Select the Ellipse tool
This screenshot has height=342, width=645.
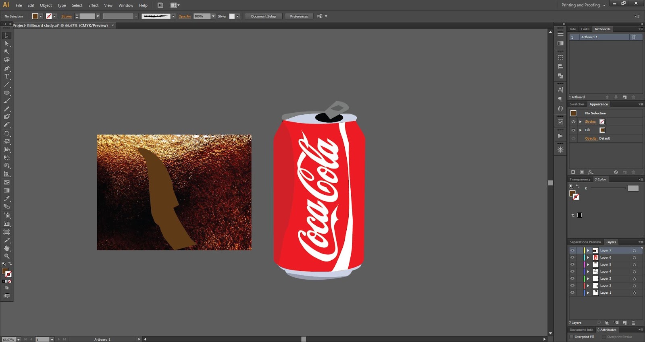point(7,93)
